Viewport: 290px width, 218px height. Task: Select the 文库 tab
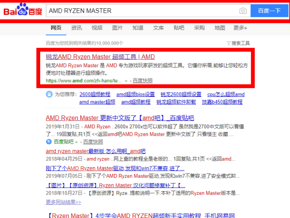point(159,28)
